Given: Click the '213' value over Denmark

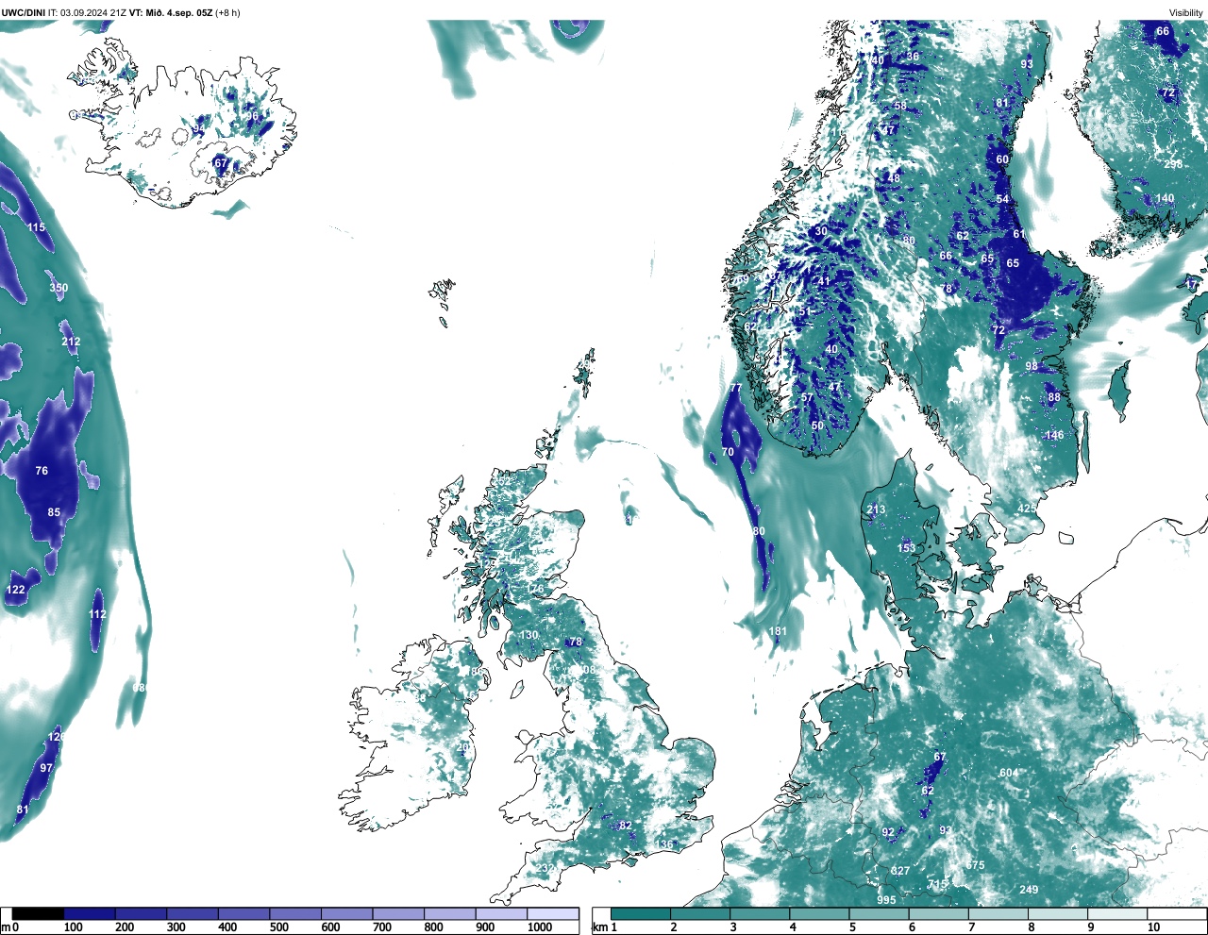Looking at the screenshot, I should [877, 510].
